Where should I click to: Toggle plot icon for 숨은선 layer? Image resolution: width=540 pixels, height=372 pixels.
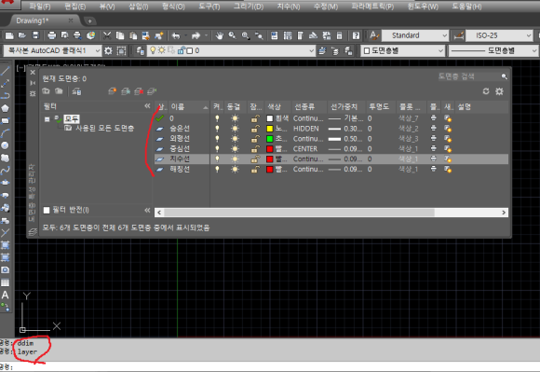click(x=434, y=129)
